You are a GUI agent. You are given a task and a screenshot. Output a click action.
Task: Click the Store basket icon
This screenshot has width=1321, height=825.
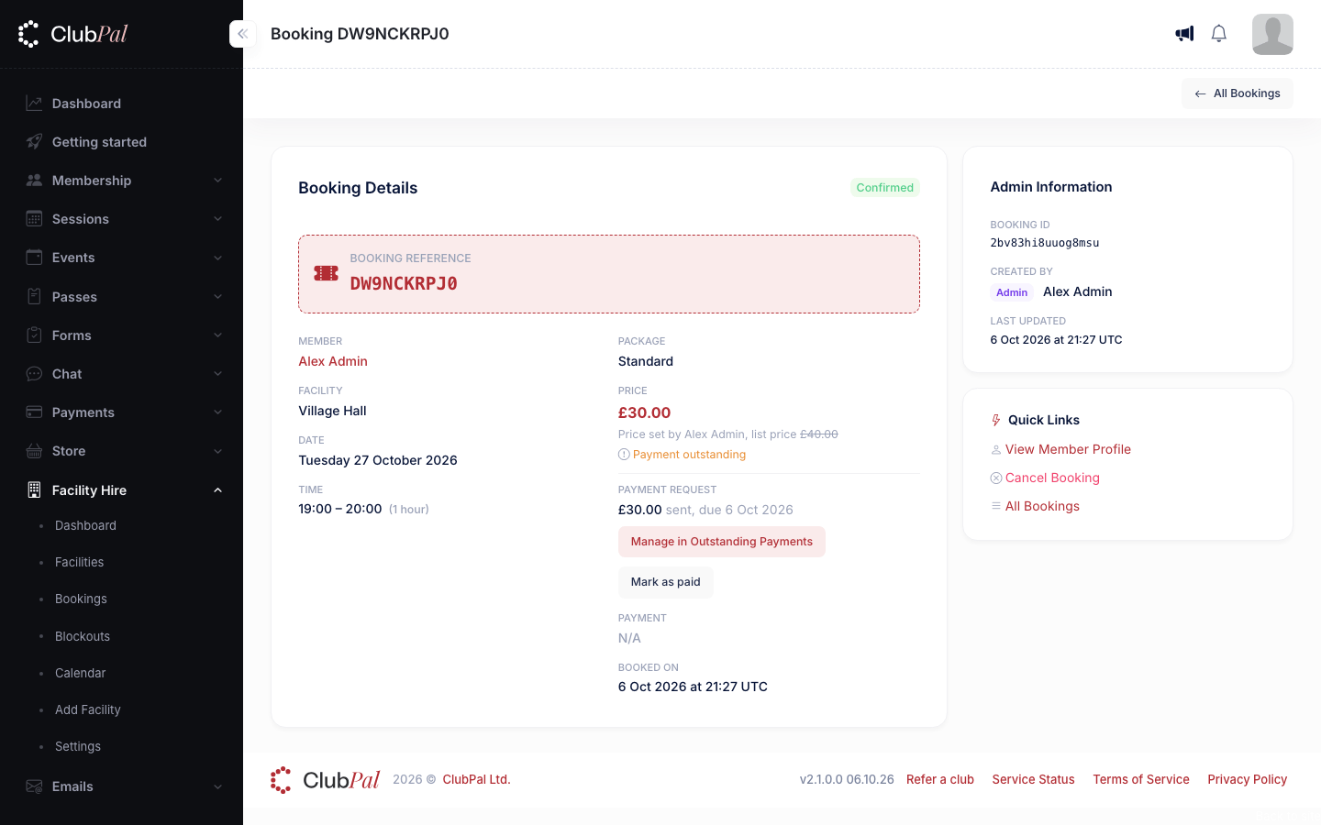[x=34, y=451]
